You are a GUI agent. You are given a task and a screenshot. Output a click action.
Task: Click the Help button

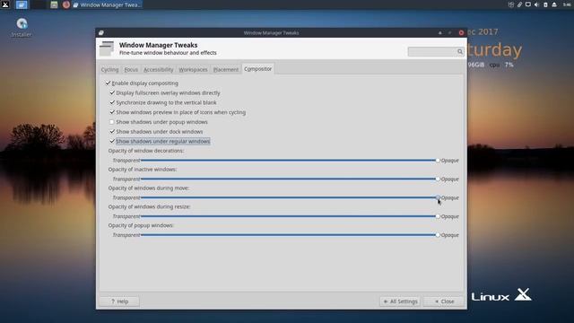coord(119,301)
